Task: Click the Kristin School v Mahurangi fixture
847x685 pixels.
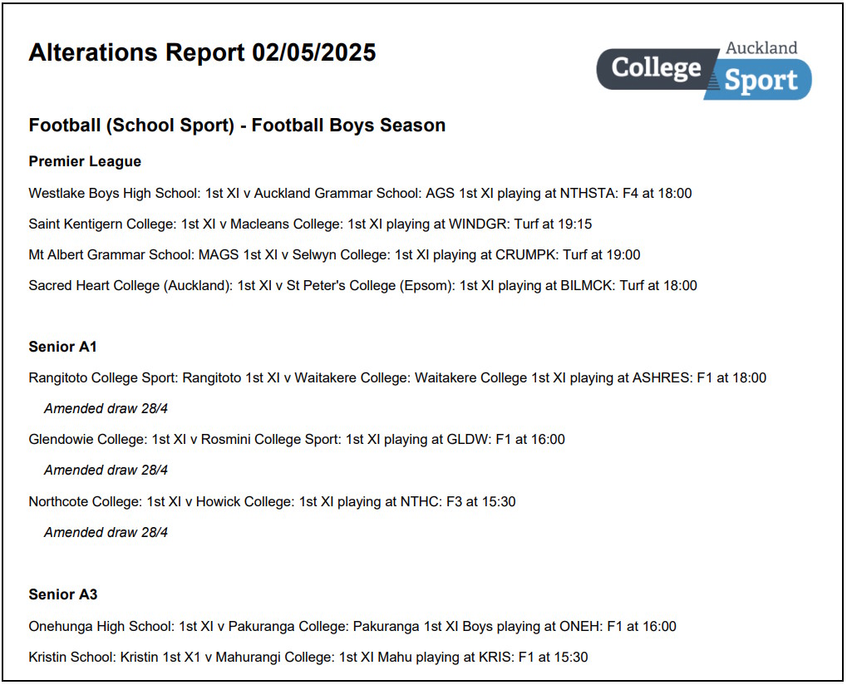Action: 308,658
